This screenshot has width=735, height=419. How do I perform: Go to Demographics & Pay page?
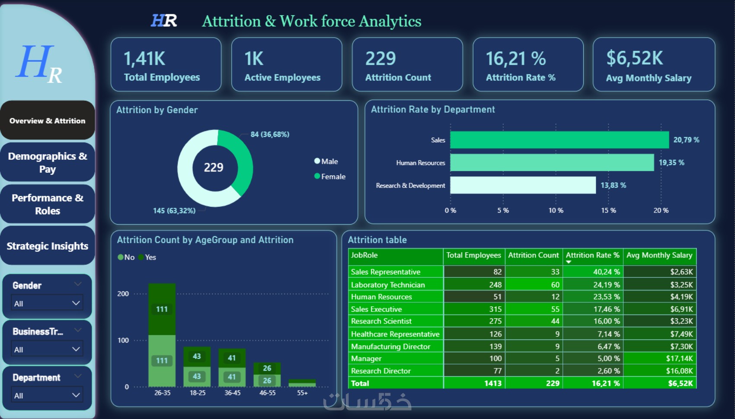click(48, 162)
